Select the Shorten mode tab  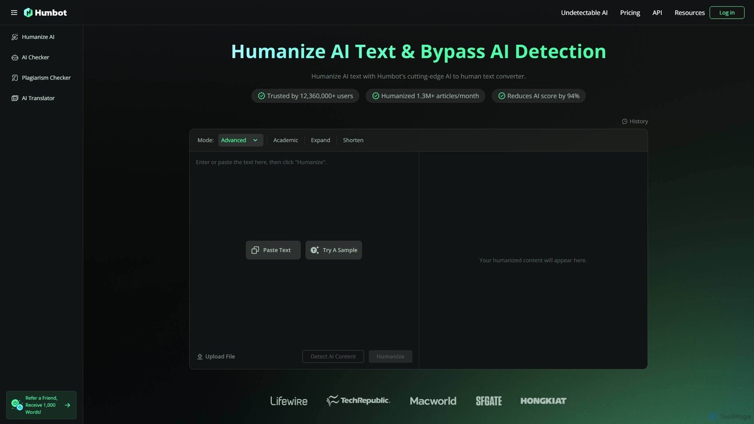353,140
